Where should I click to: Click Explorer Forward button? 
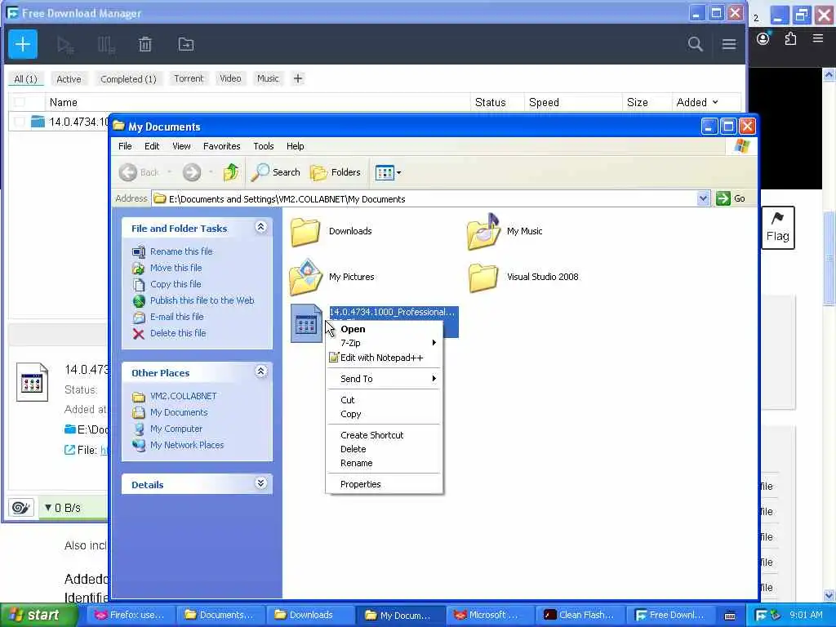192,172
